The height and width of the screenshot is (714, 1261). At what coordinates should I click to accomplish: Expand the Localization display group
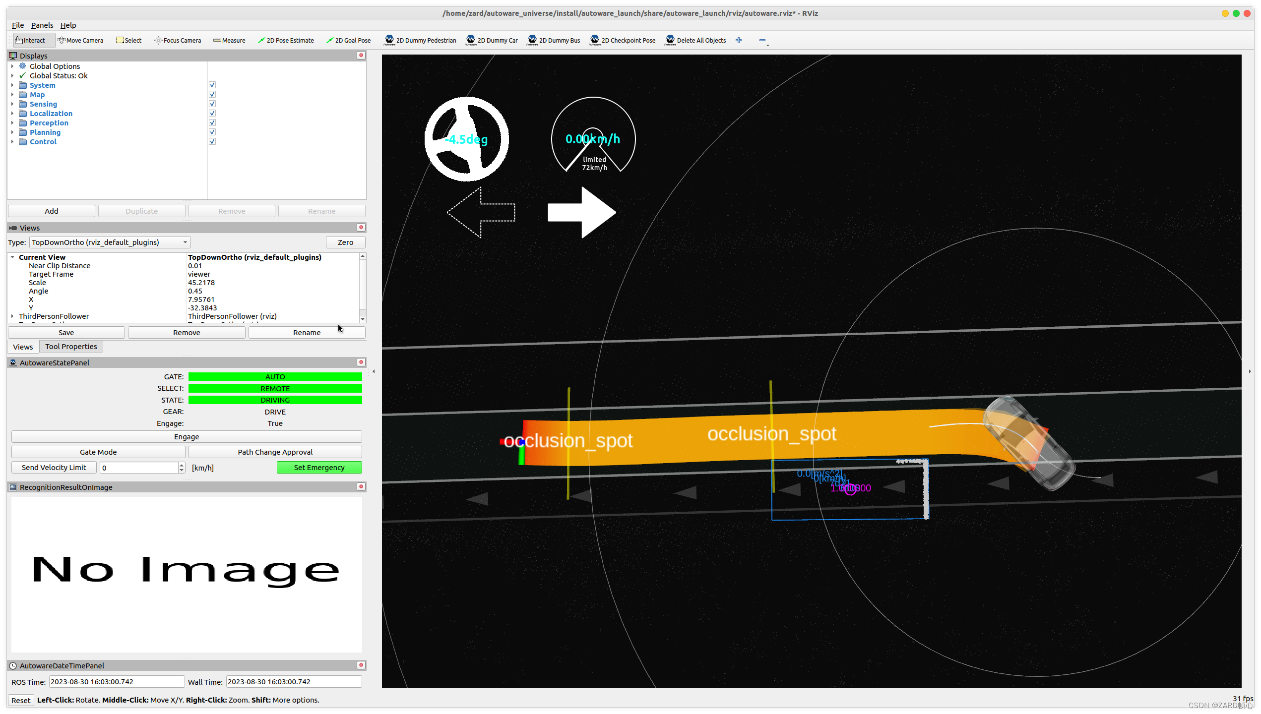(x=12, y=114)
